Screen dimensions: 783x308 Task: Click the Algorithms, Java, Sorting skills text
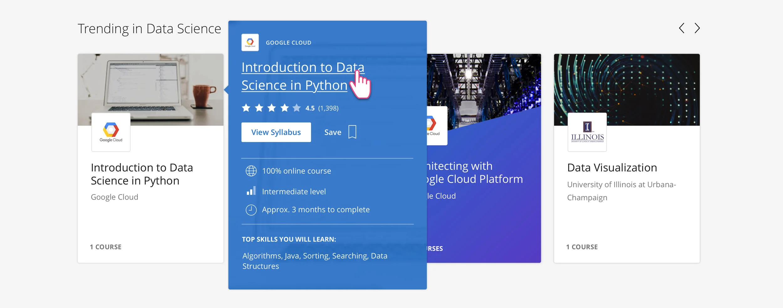pyautogui.click(x=315, y=261)
